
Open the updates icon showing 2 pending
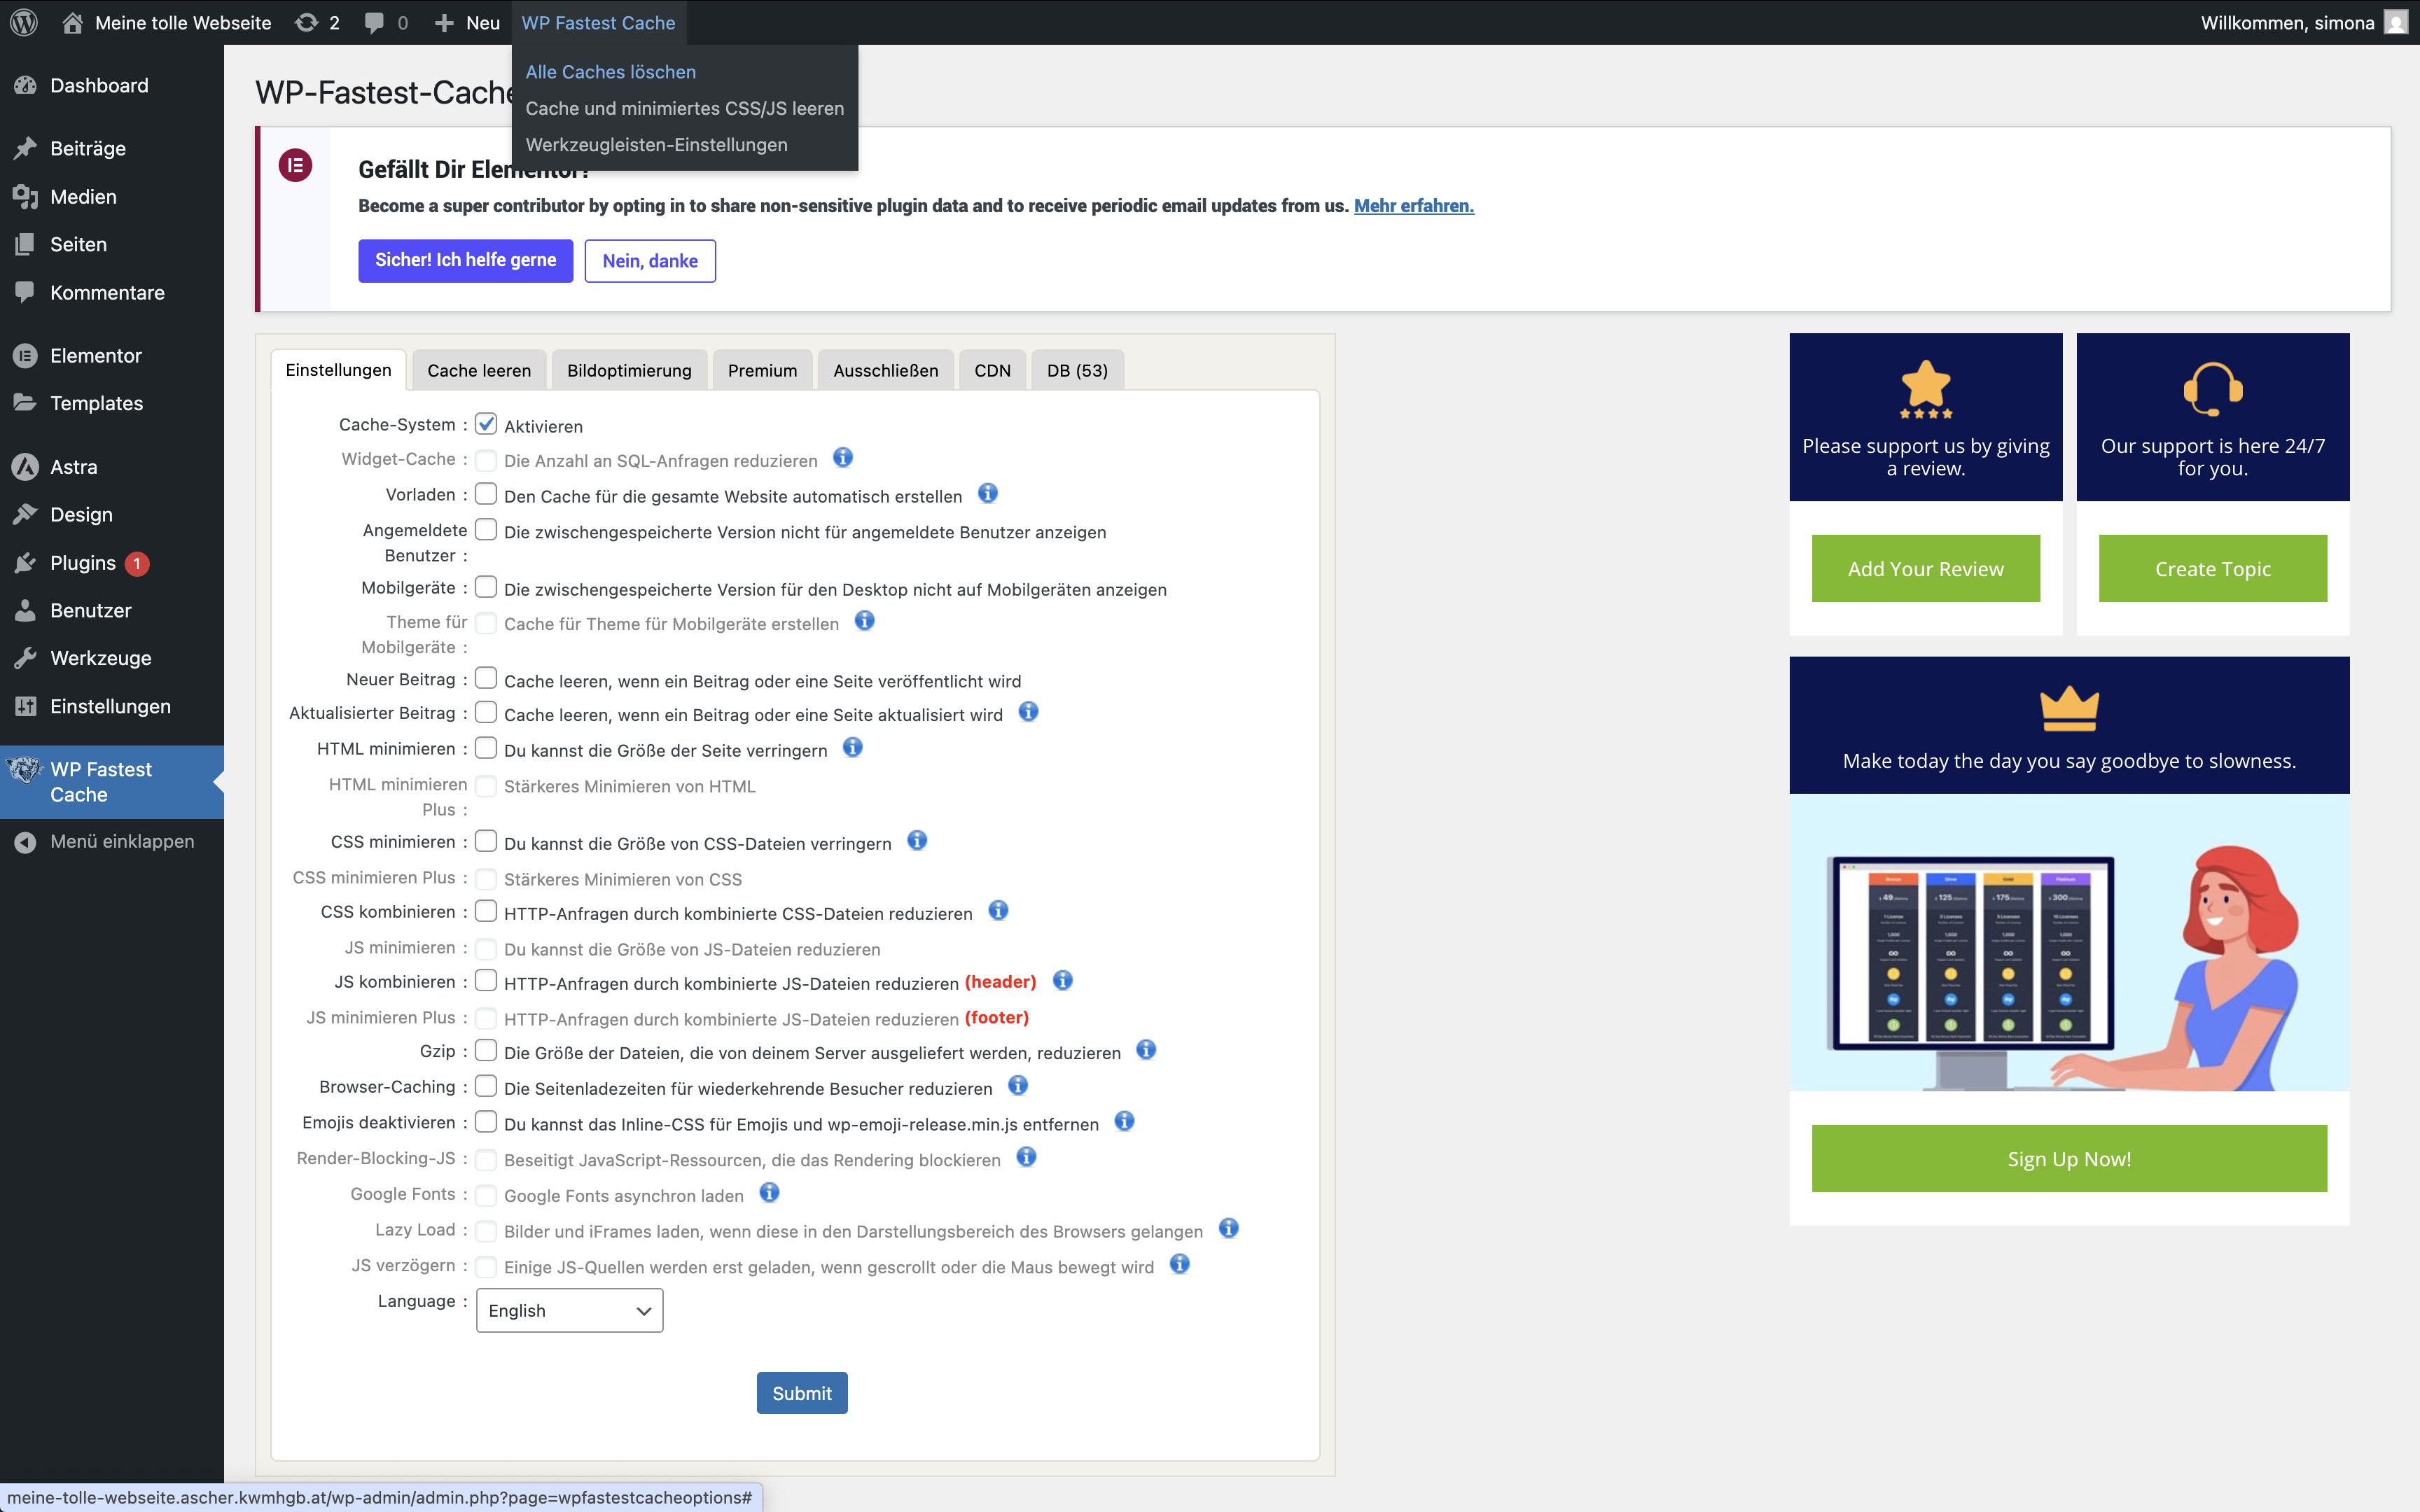307,22
